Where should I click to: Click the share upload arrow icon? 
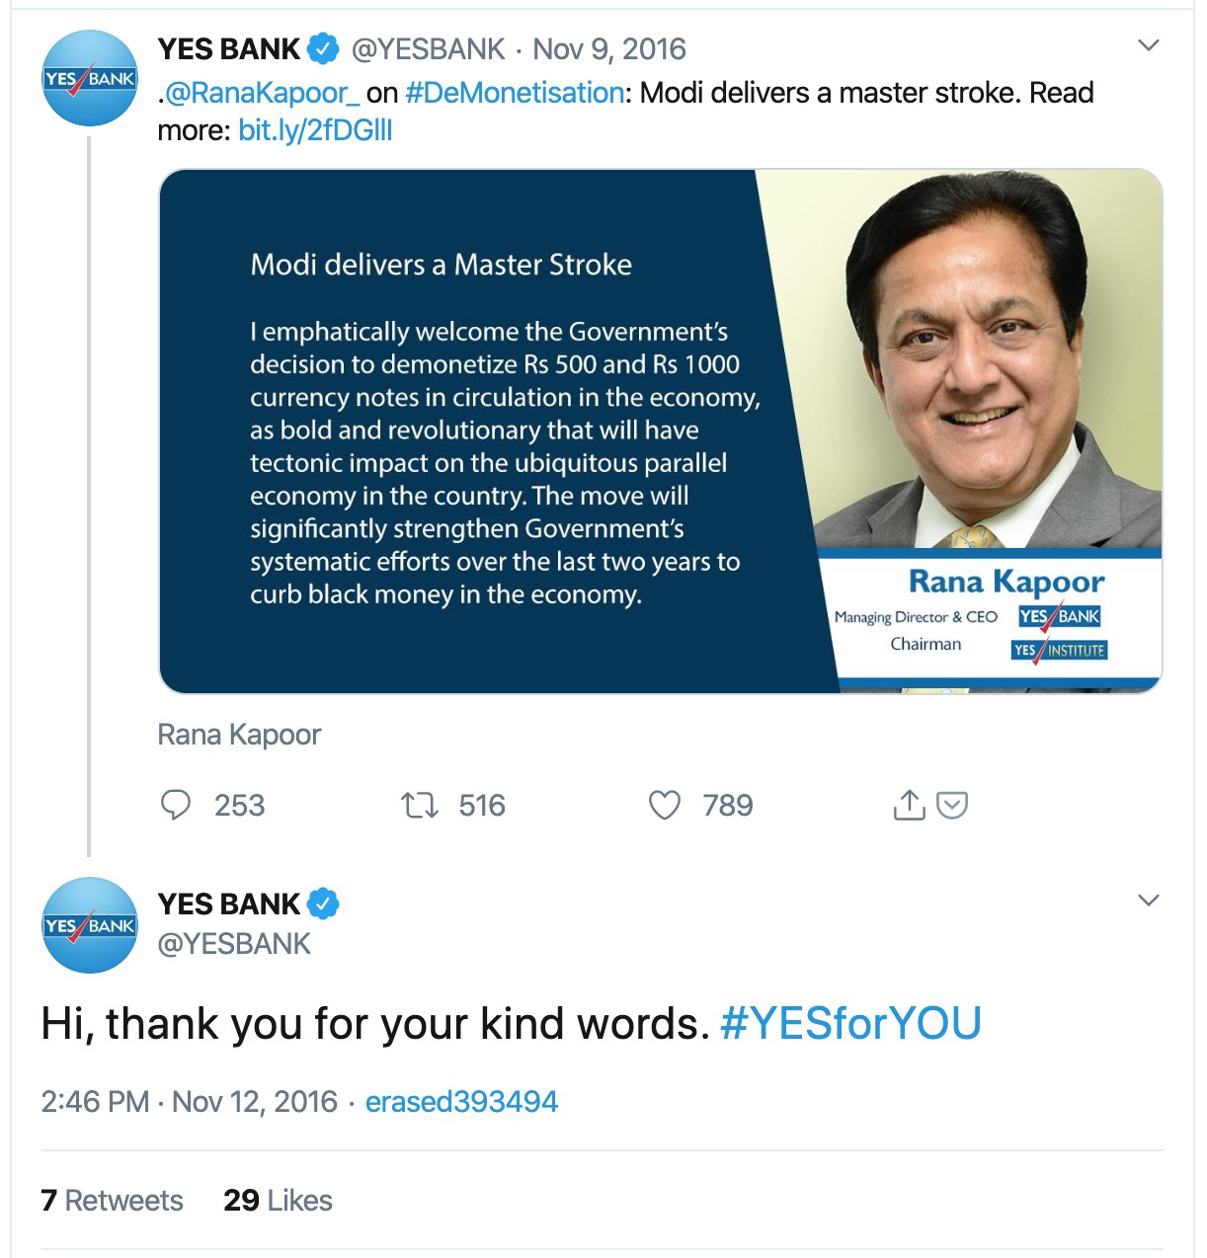[909, 805]
